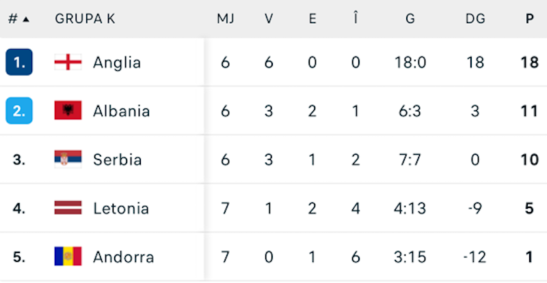Click the dark blue rank 1 badge
This screenshot has width=547, height=283.
[19, 62]
